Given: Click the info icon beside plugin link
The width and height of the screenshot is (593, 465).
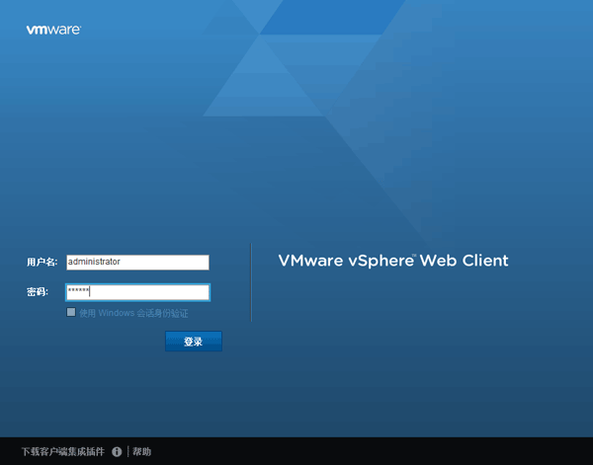Looking at the screenshot, I should pyautogui.click(x=117, y=451).
